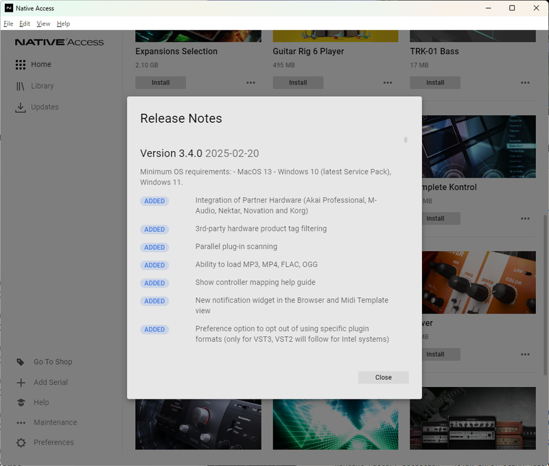Image resolution: width=549 pixels, height=466 pixels.
Task: Open more options for Komplete Kontrol
Action: 525,219
